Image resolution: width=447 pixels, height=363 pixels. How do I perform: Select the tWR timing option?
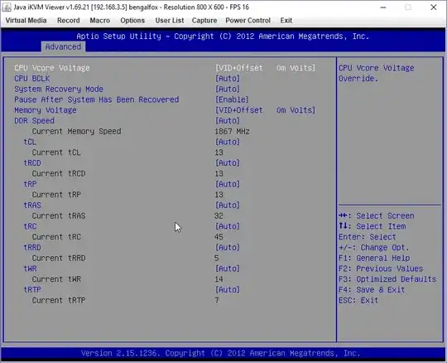(x=30, y=269)
